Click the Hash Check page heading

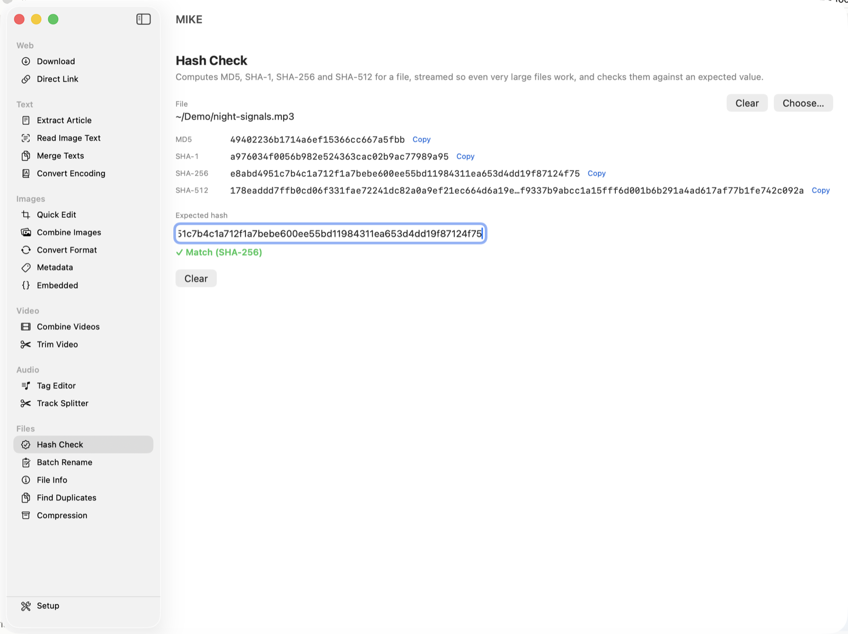(x=211, y=60)
